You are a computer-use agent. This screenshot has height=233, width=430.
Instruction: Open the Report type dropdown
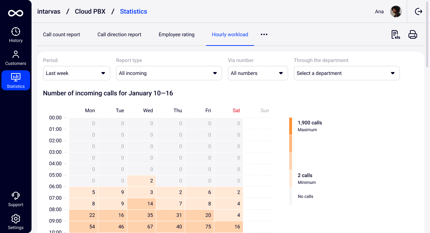(x=168, y=73)
